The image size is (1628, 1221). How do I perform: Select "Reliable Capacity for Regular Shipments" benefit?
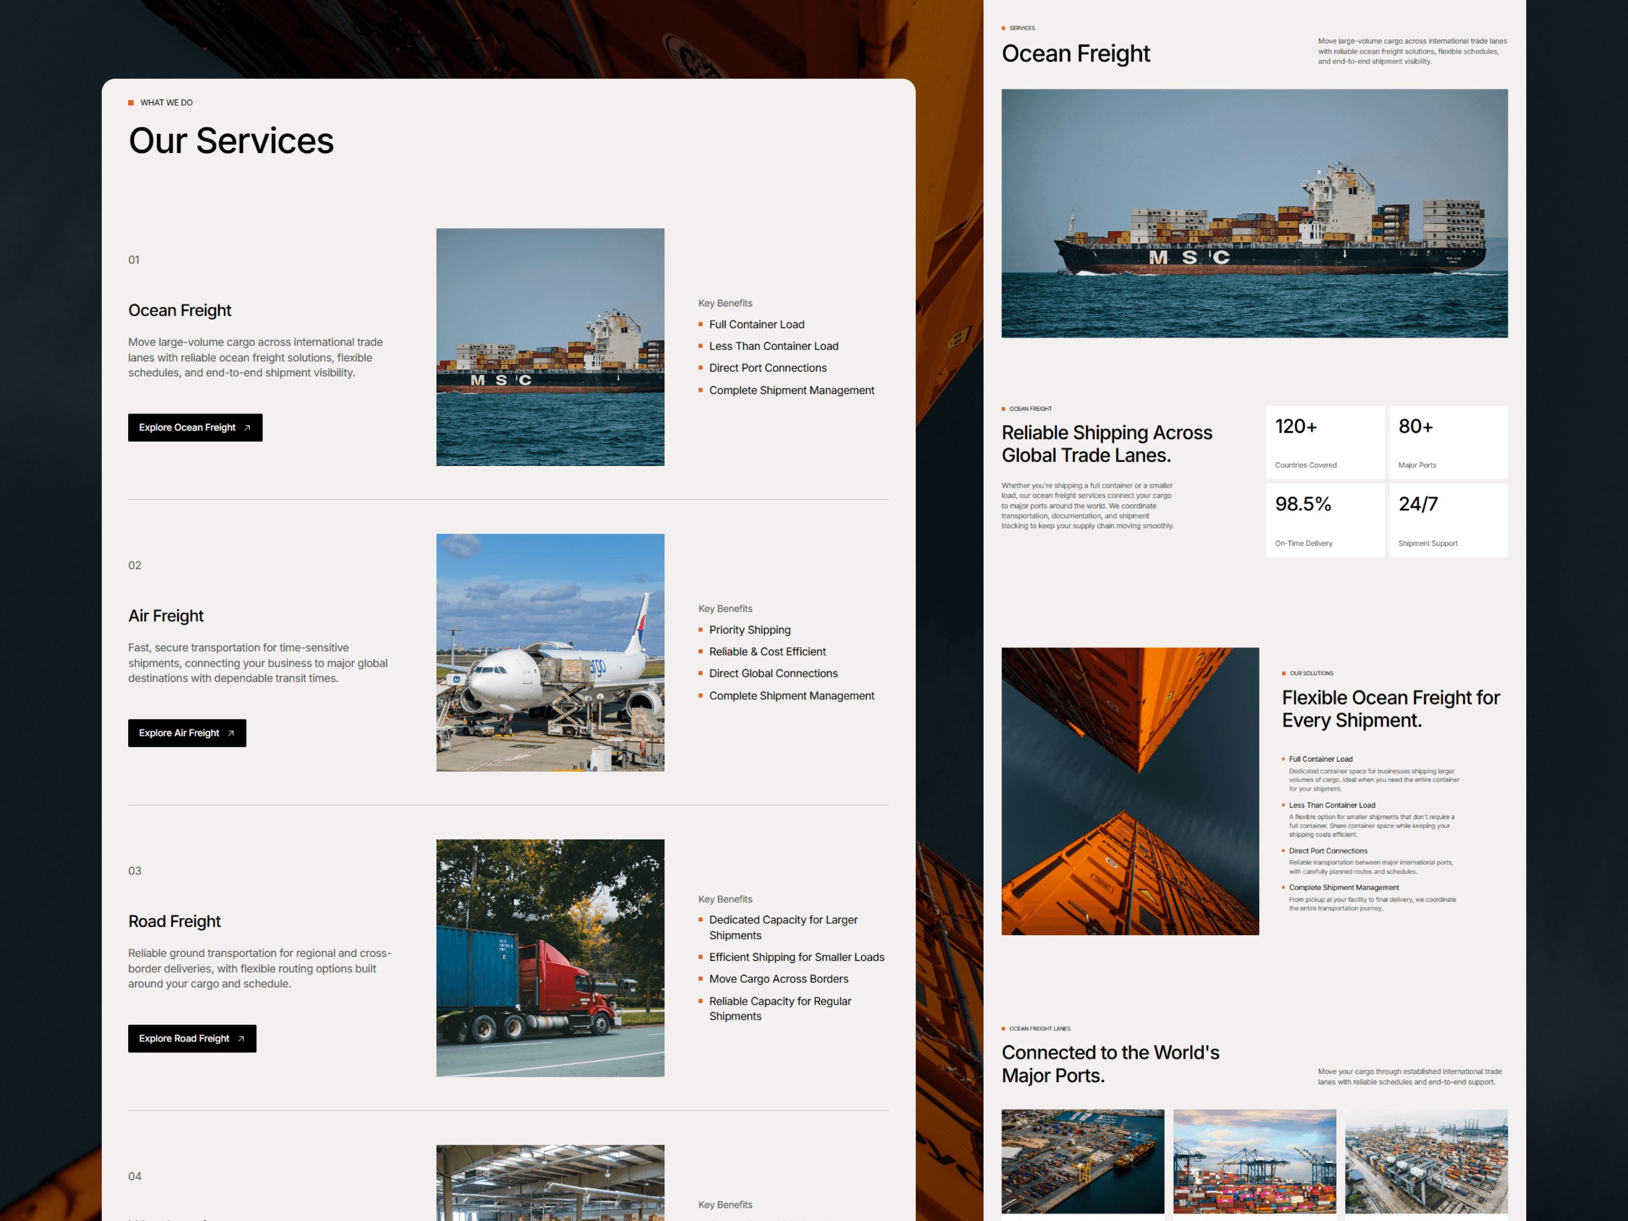[x=780, y=1008]
